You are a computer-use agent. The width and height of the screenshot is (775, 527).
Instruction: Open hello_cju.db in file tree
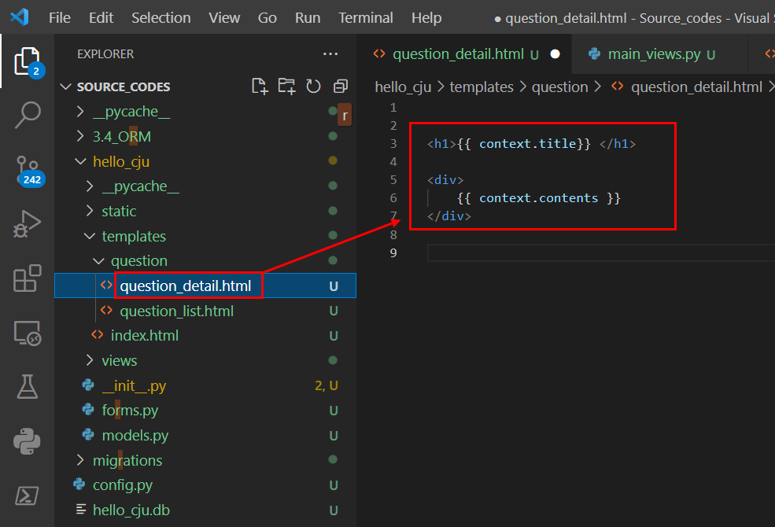[x=205, y=510]
